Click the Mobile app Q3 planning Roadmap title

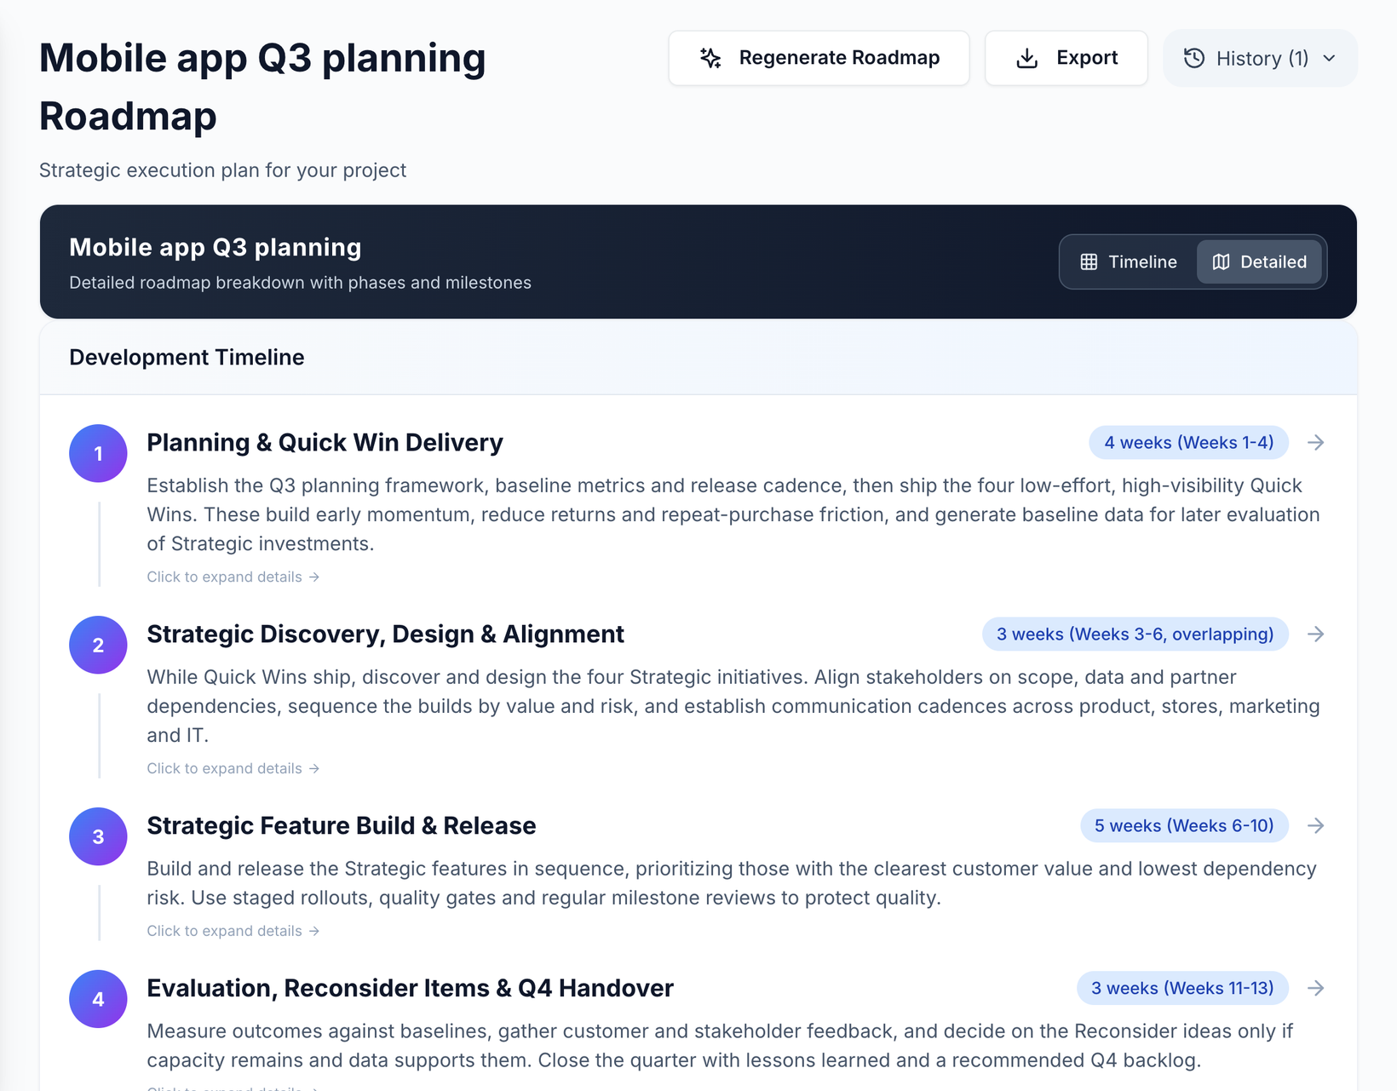[262, 87]
